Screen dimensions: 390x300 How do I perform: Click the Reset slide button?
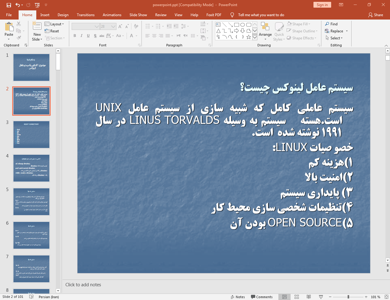[52, 31]
